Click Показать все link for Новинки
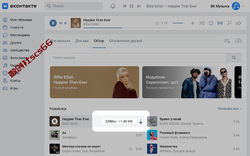 coord(230,109)
